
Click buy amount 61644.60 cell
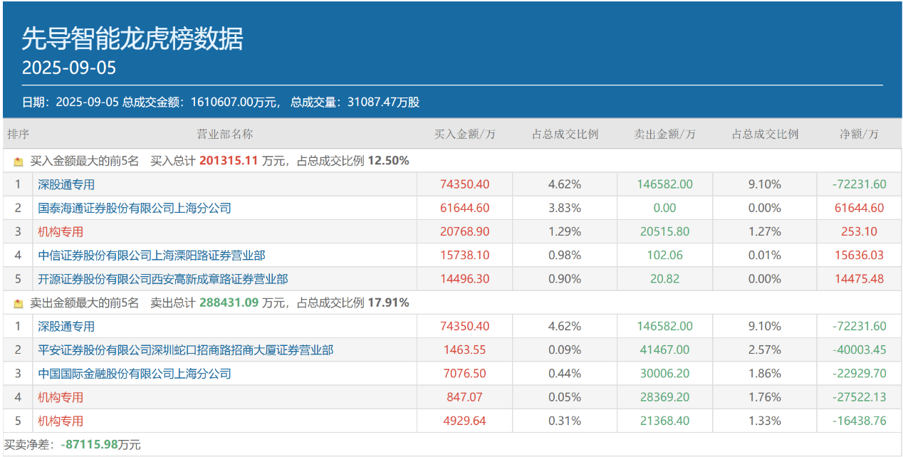pos(465,208)
